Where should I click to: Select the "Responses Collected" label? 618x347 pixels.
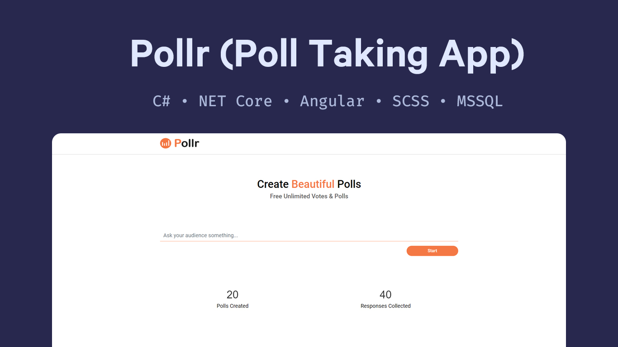click(385, 306)
